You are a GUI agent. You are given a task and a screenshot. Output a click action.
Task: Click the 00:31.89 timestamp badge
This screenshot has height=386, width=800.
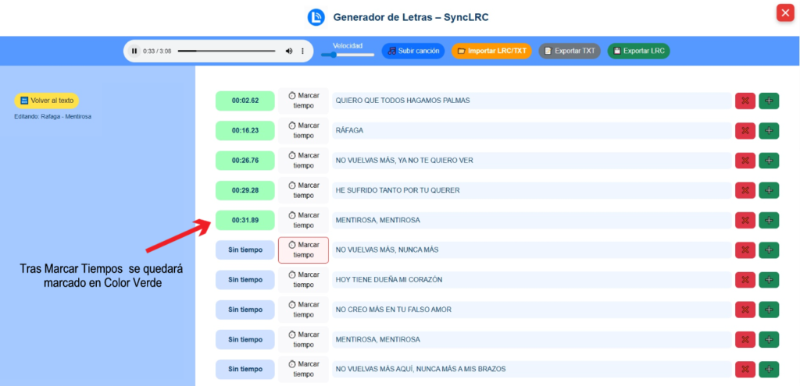click(x=245, y=220)
